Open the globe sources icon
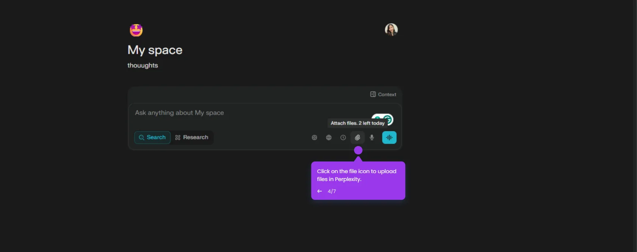 click(329, 137)
